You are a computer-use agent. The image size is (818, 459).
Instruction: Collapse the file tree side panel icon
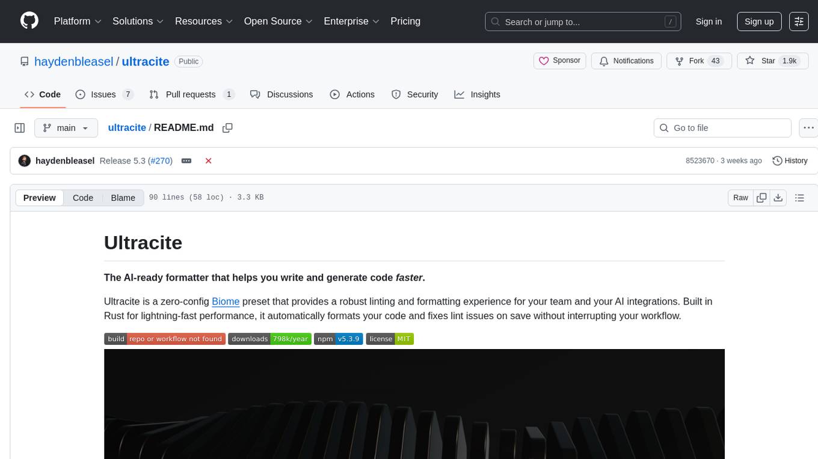click(20, 128)
